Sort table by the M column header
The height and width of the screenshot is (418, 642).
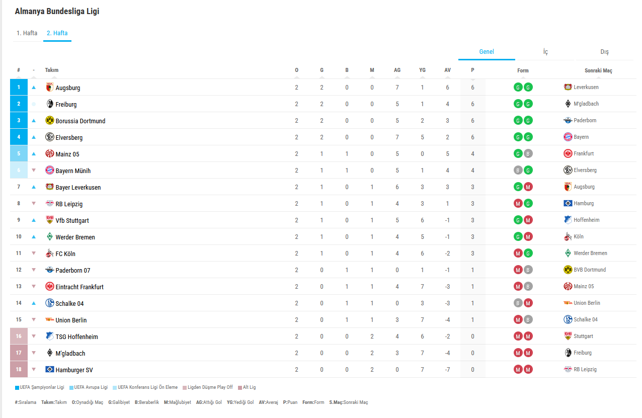click(372, 70)
